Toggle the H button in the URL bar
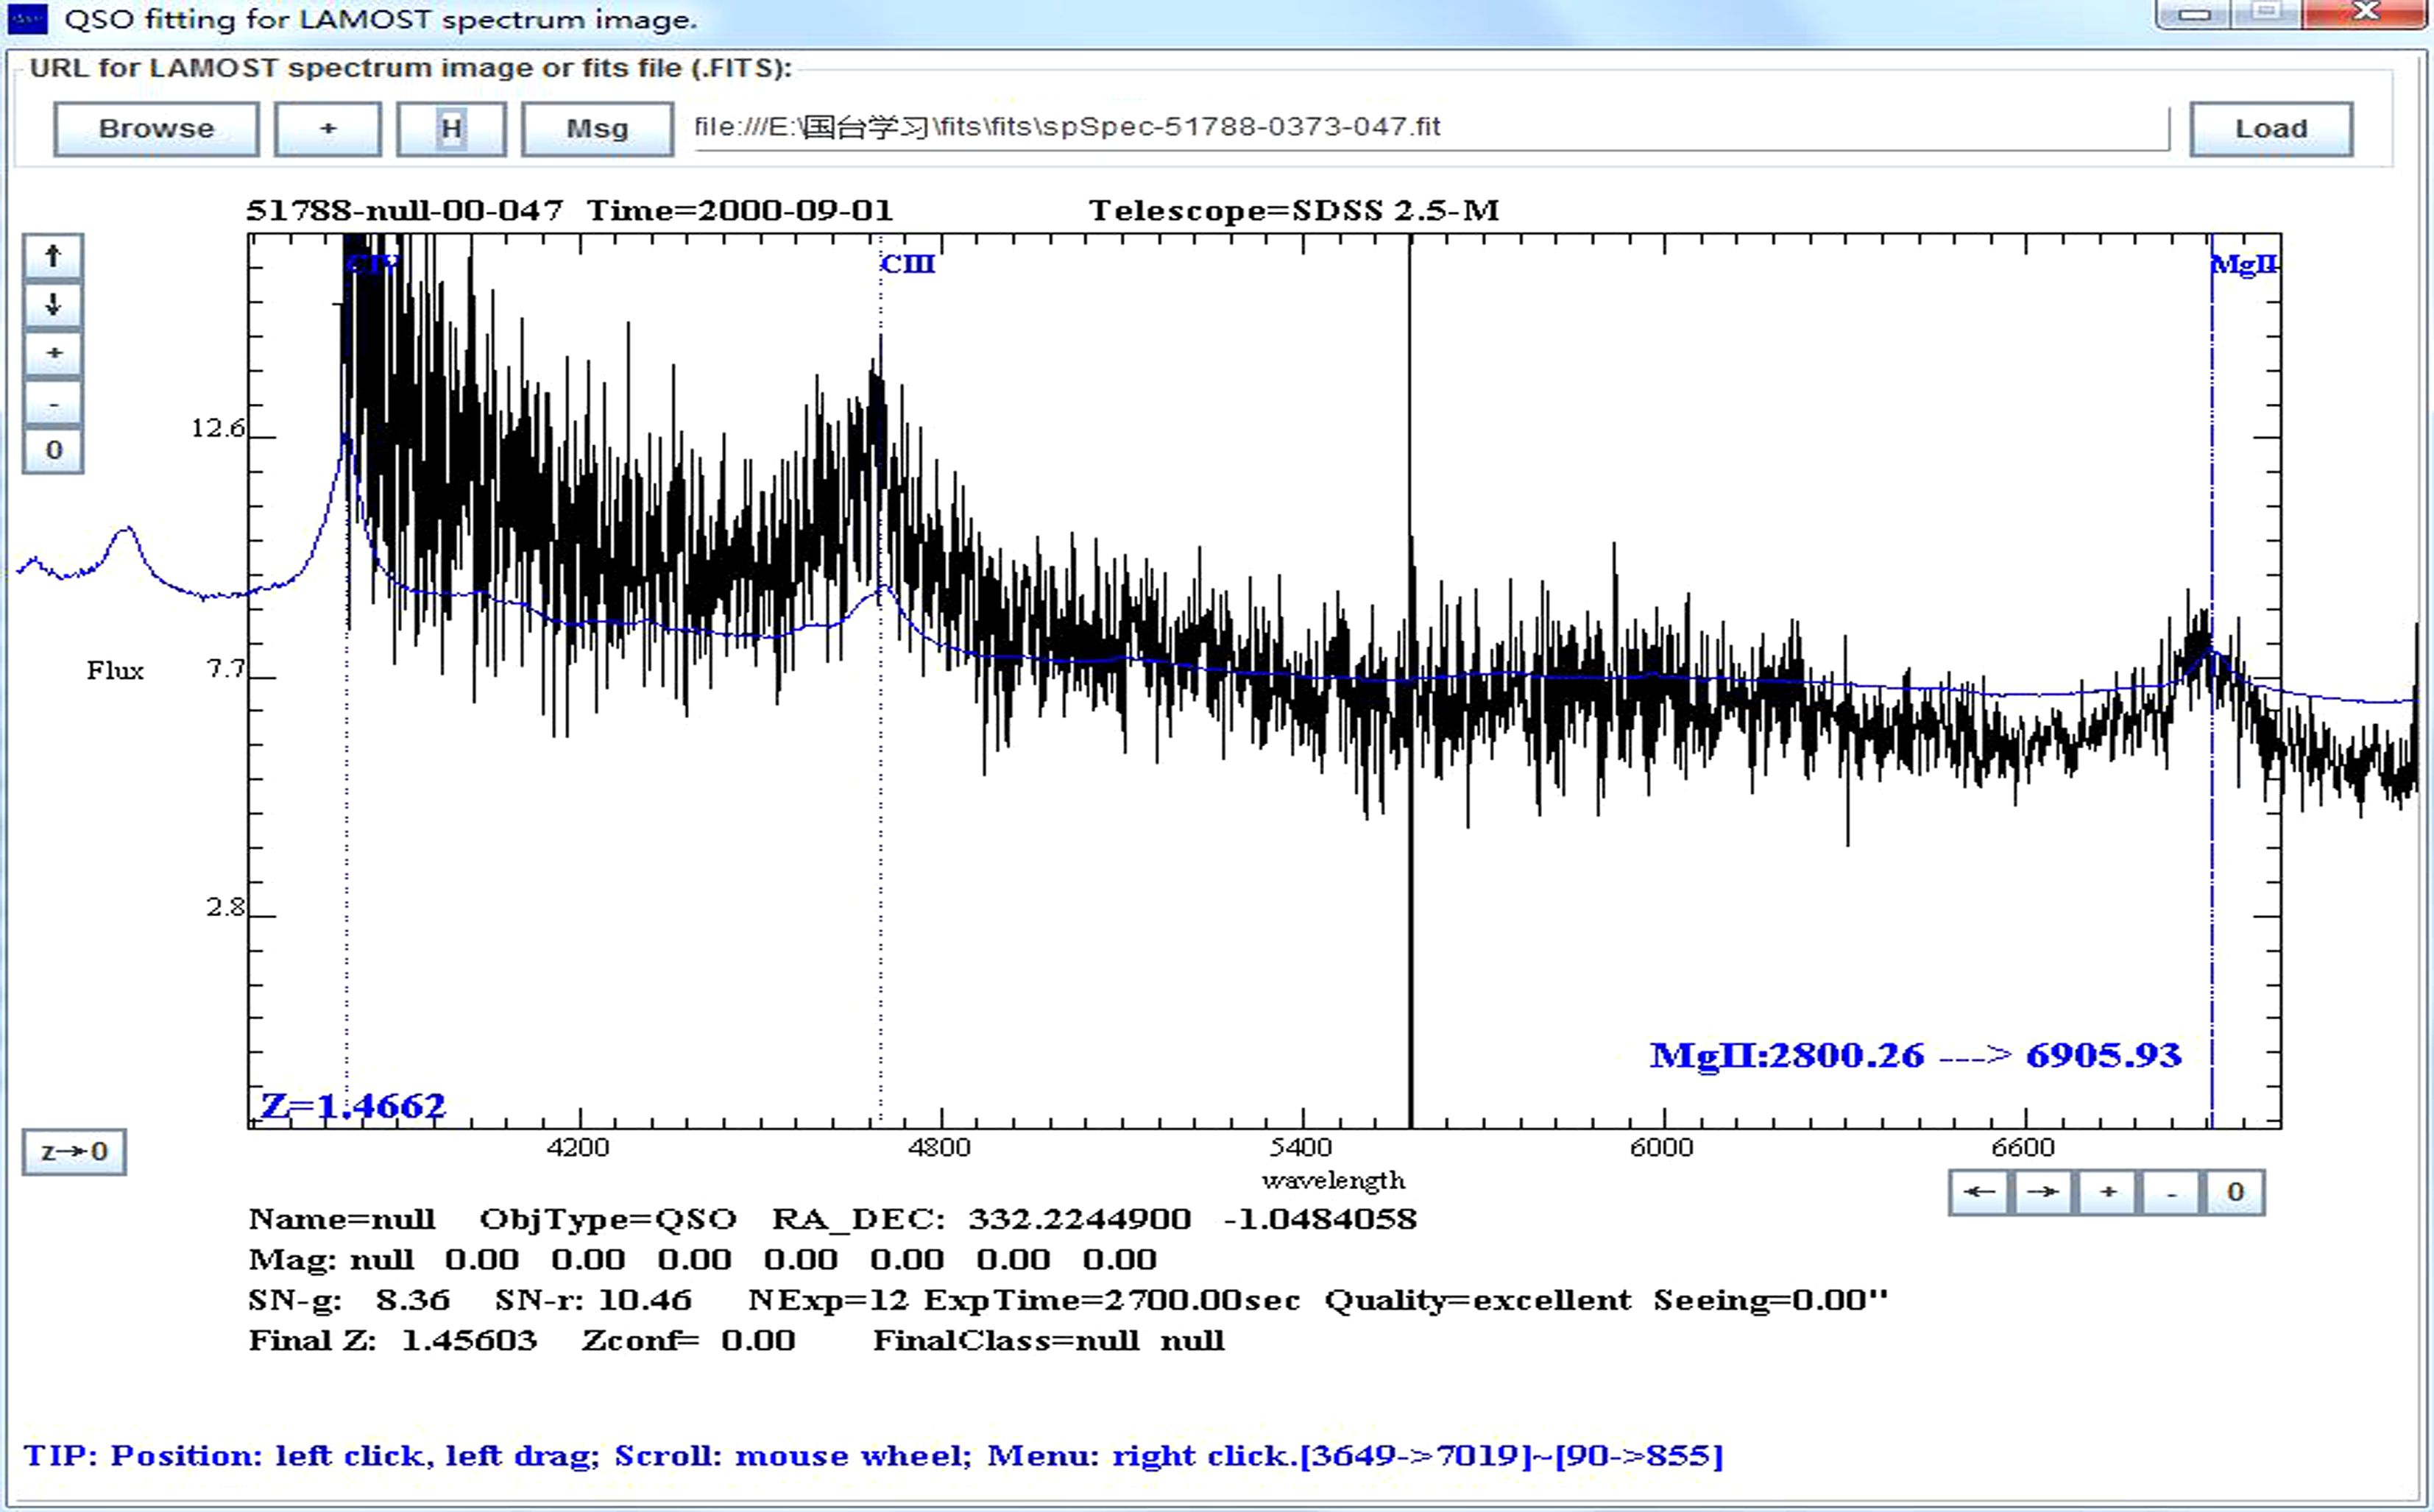 pyautogui.click(x=451, y=129)
